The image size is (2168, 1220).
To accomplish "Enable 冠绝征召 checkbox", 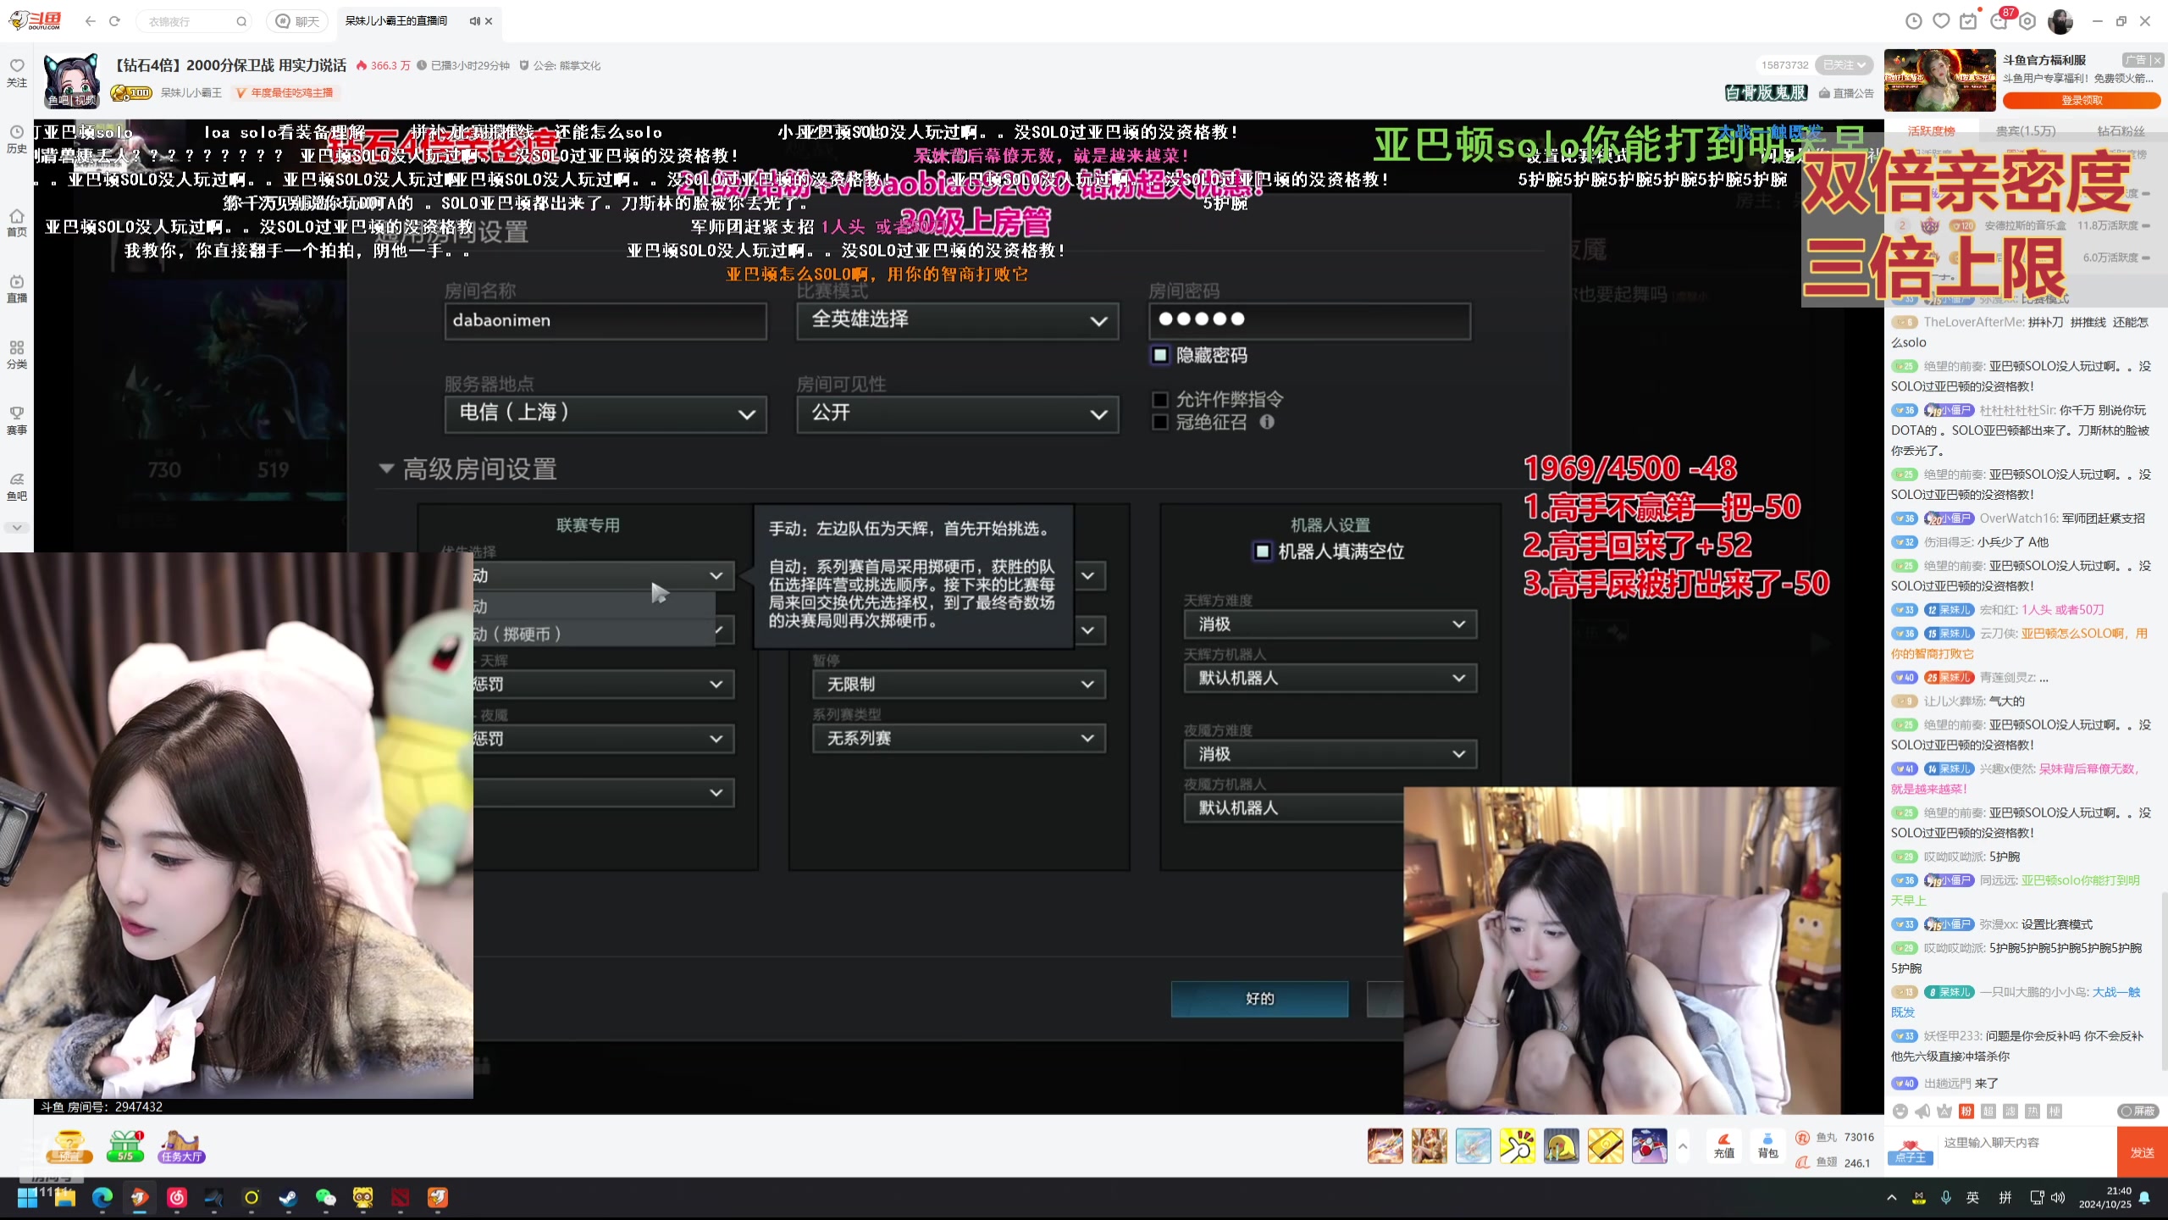I will [x=1160, y=422].
